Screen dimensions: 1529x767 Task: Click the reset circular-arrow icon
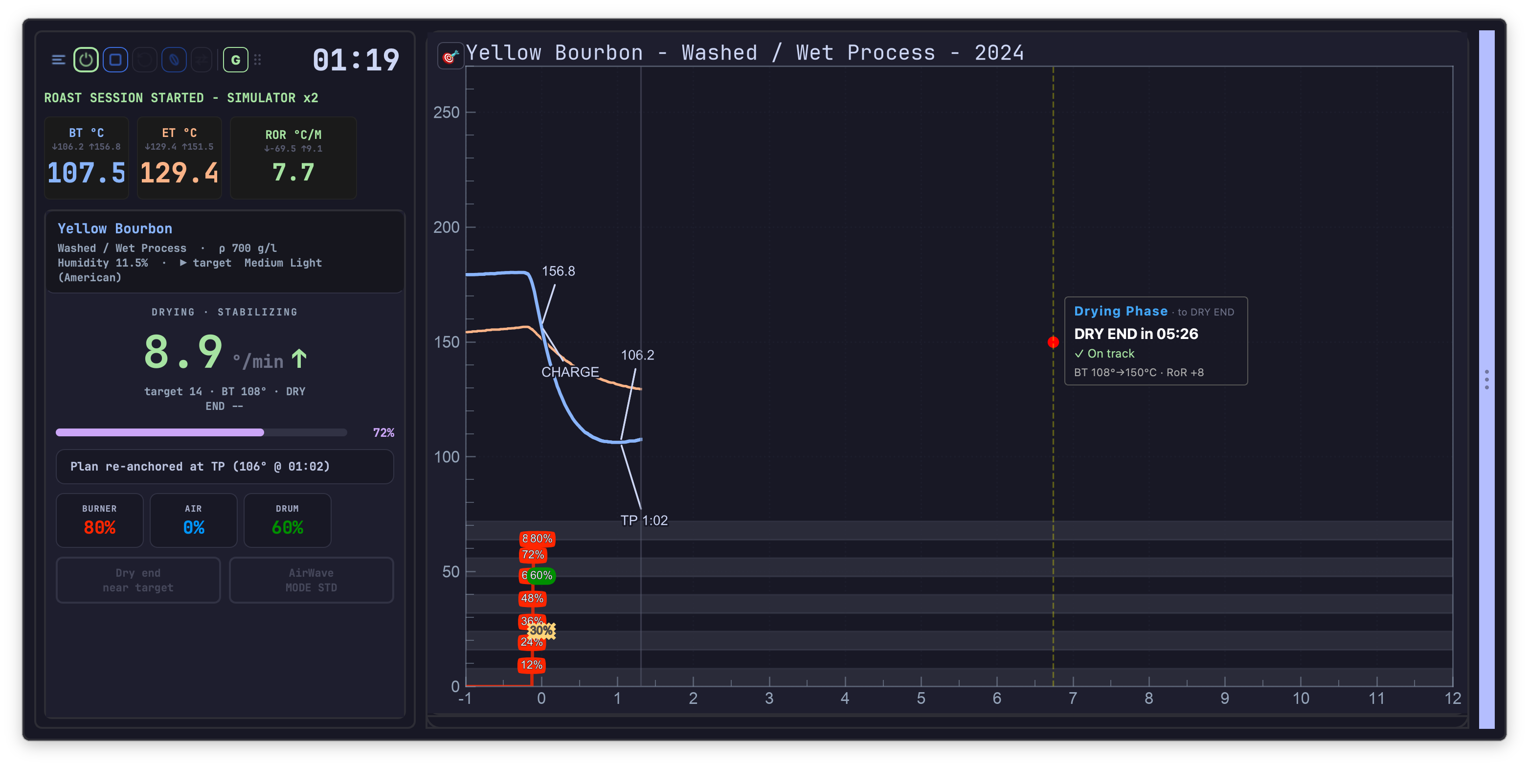144,60
